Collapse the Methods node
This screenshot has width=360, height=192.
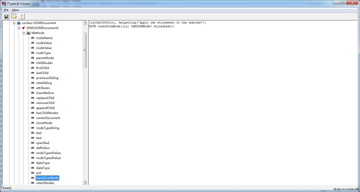tap(24, 33)
